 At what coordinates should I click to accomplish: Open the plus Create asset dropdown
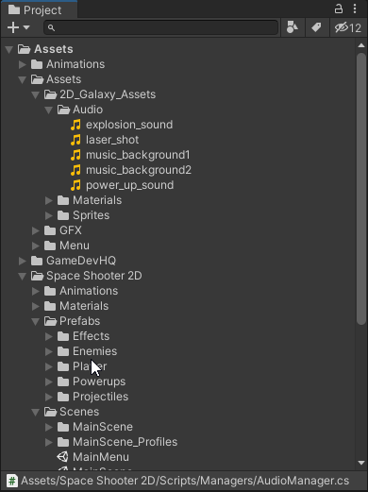pyautogui.click(x=19, y=27)
